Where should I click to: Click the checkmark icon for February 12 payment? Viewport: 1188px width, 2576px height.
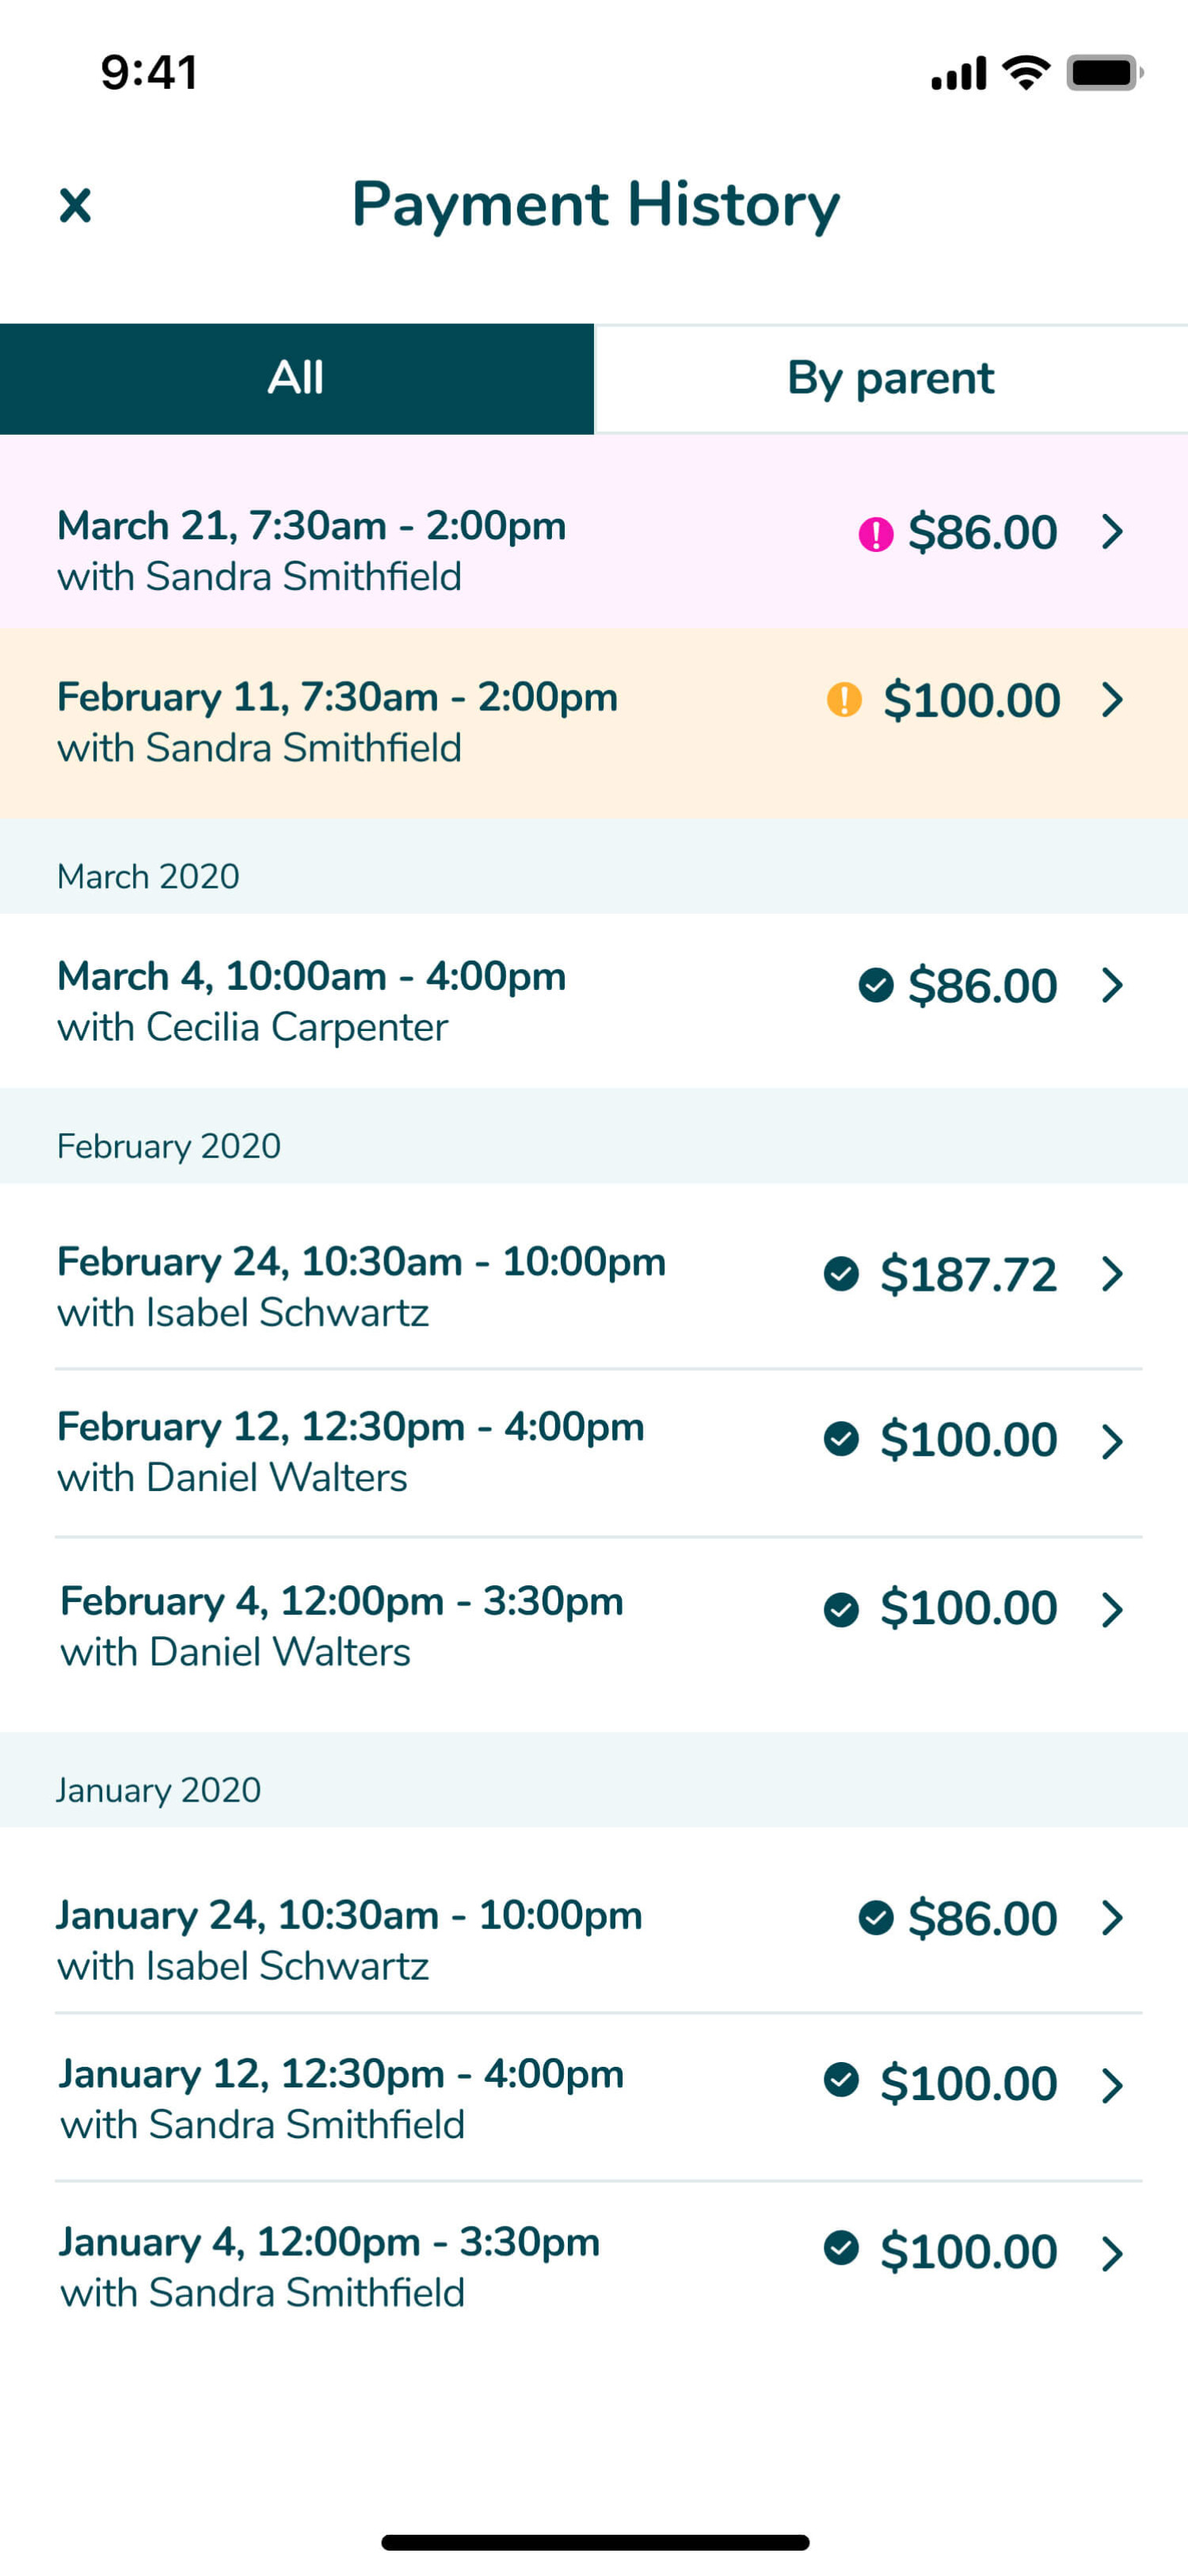(x=841, y=1439)
